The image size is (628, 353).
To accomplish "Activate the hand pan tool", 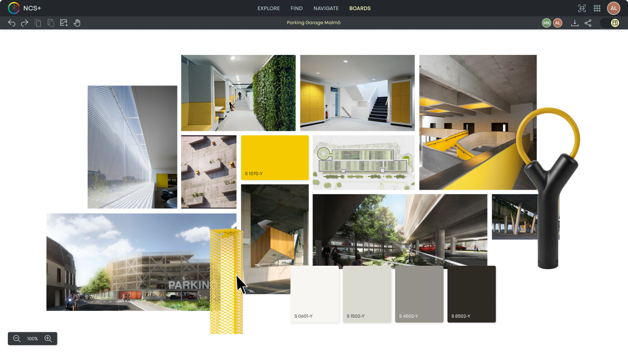I will coord(77,23).
